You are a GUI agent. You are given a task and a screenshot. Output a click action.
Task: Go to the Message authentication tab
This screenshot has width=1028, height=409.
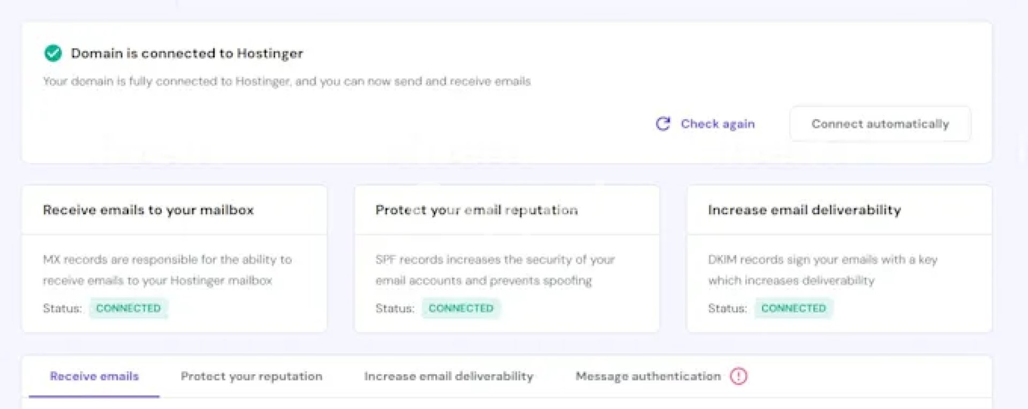[x=648, y=376]
